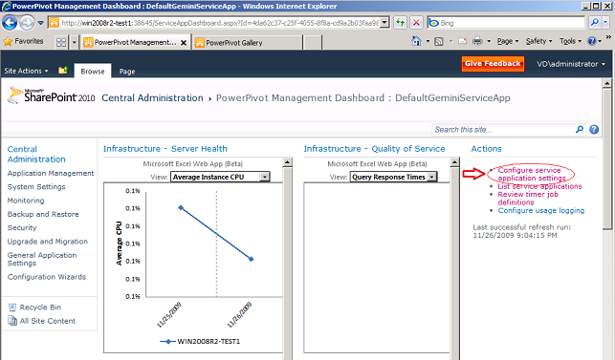Select the Page ribbon tab
The image size is (615, 360).
(x=127, y=72)
